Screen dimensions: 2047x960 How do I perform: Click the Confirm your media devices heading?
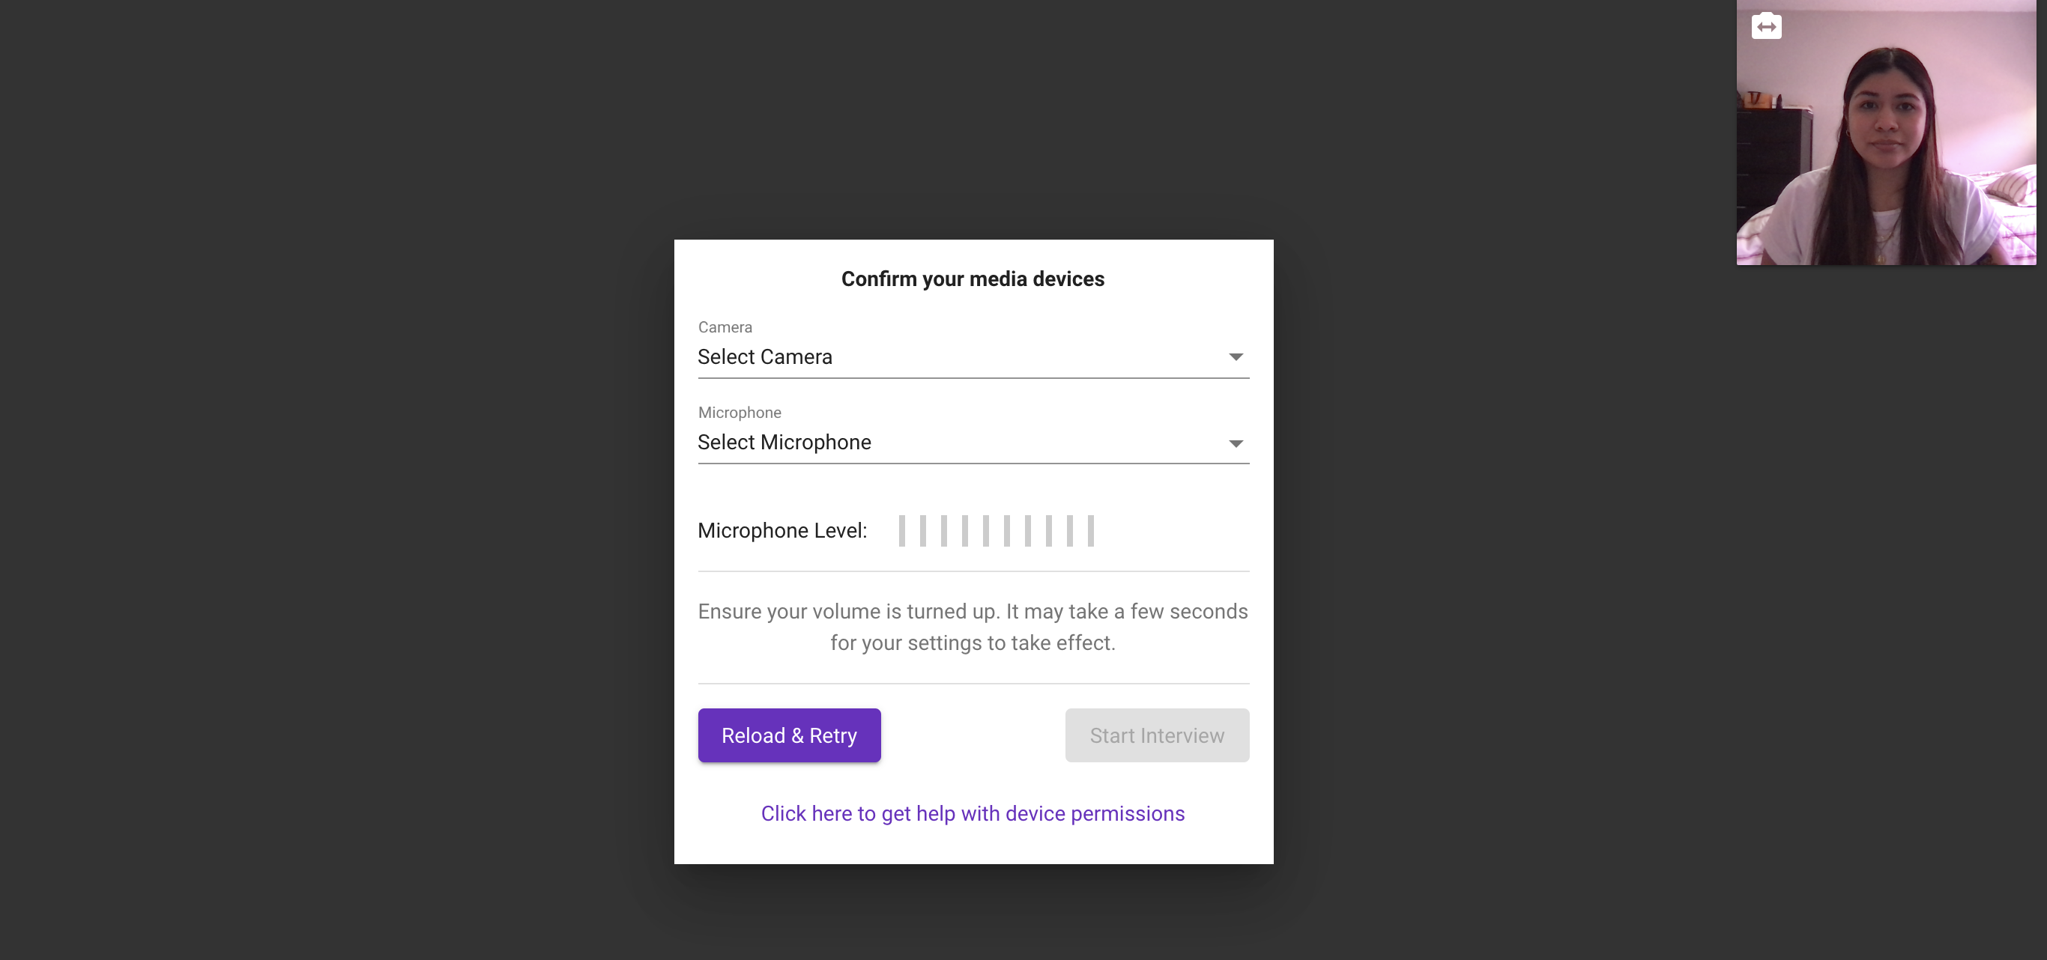pos(973,279)
